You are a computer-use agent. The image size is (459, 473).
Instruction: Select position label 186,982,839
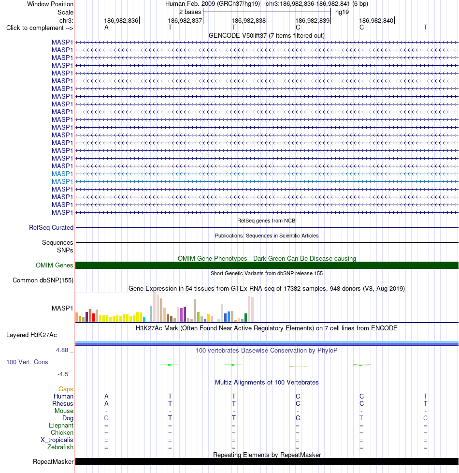tap(312, 20)
